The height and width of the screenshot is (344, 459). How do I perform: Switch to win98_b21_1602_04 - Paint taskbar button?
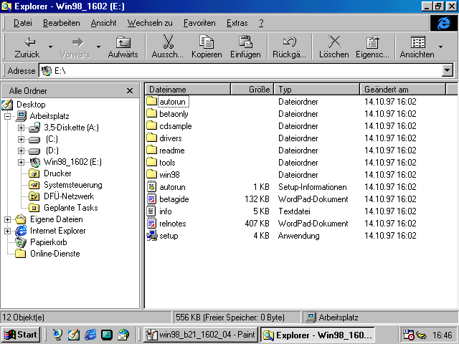(x=201, y=335)
